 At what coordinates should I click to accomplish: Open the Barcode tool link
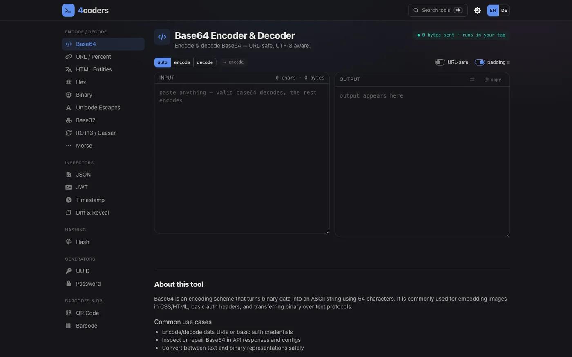pyautogui.click(x=103, y=325)
